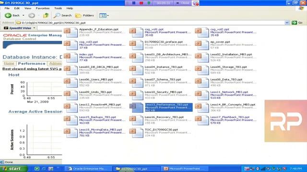Click Less16_Recovery_TB3.ppt file name

tap(164, 117)
